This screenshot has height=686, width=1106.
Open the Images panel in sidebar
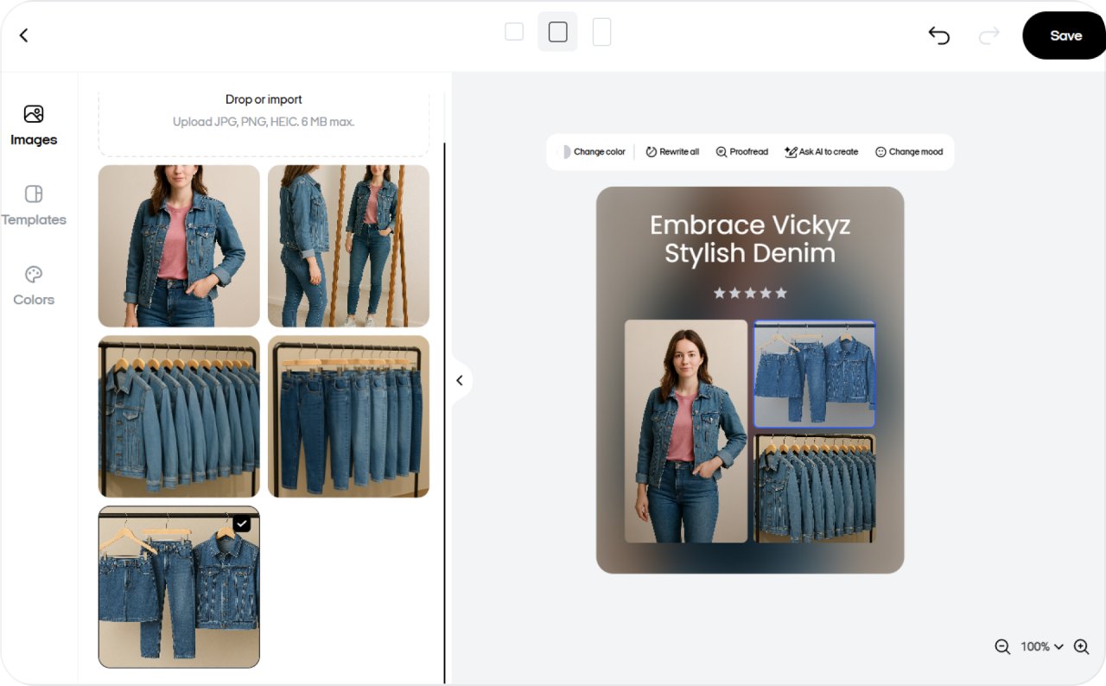tap(33, 124)
